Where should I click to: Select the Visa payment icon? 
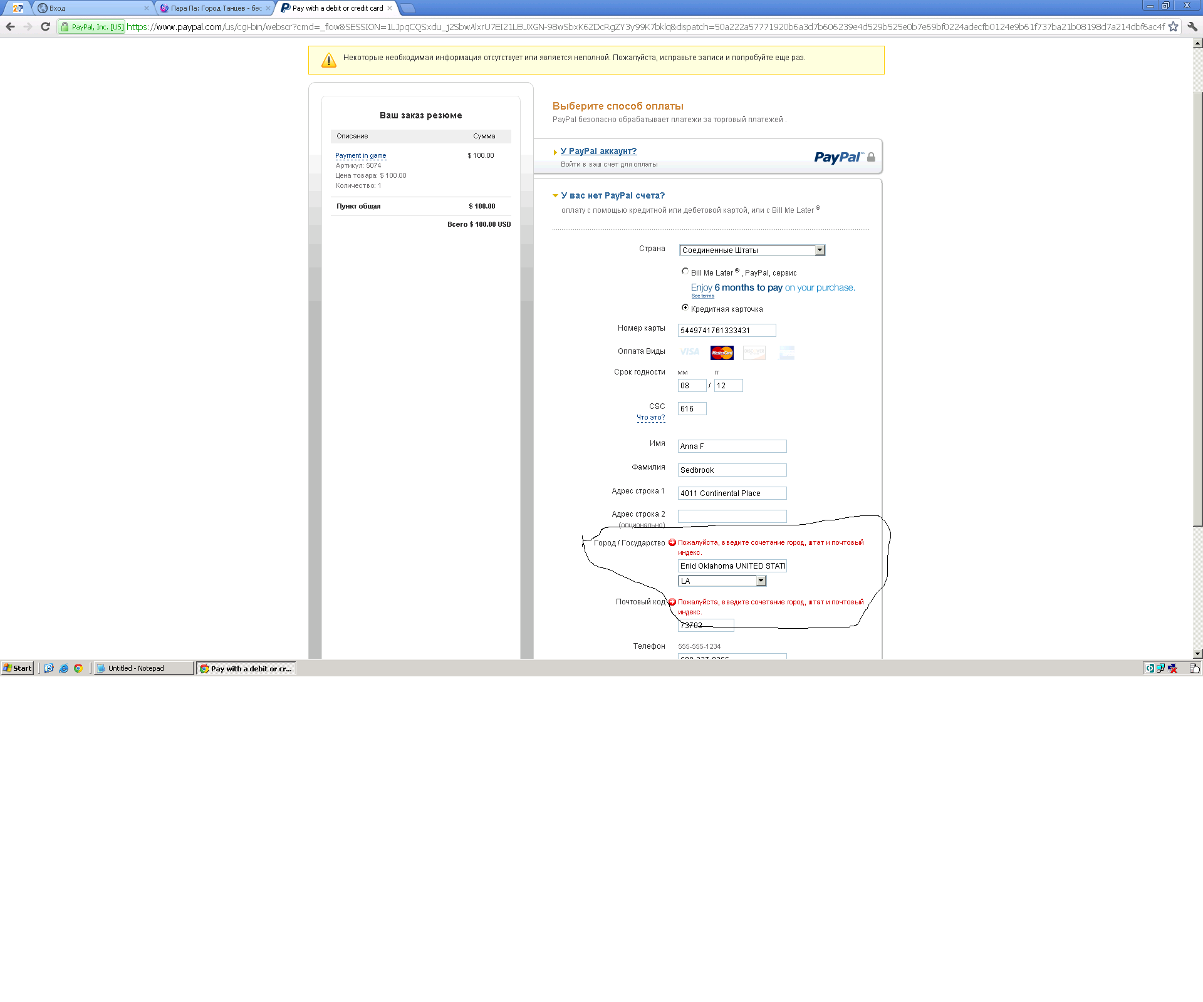(x=689, y=353)
